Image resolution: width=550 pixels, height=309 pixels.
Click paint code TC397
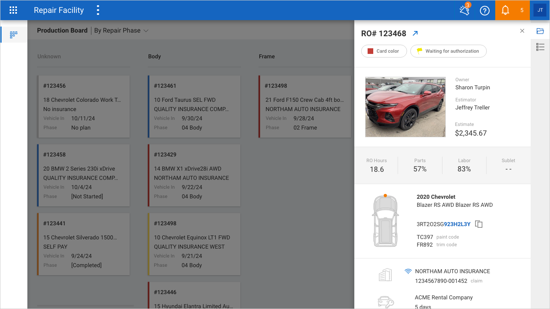click(425, 237)
